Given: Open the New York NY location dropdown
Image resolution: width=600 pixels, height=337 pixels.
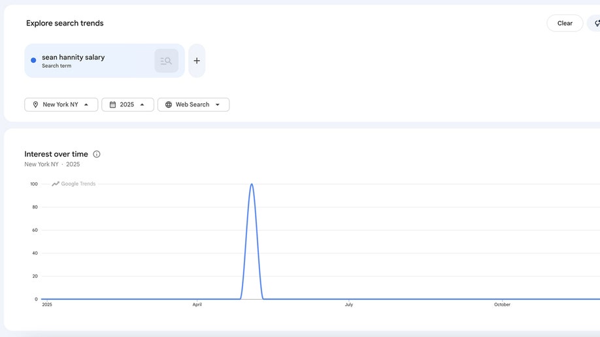Looking at the screenshot, I should pyautogui.click(x=61, y=104).
